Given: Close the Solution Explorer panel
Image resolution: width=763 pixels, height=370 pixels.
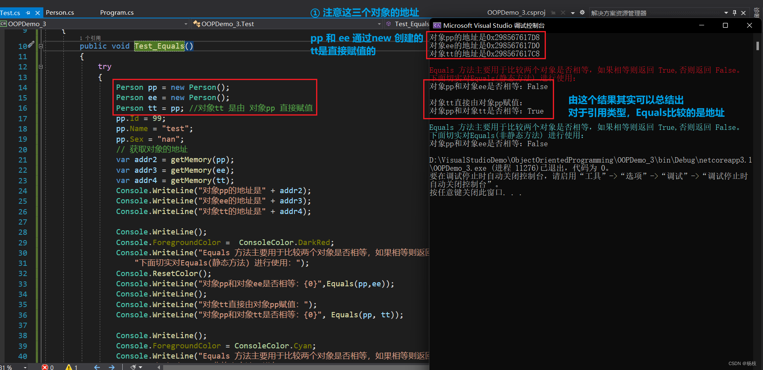Looking at the screenshot, I should pyautogui.click(x=743, y=13).
